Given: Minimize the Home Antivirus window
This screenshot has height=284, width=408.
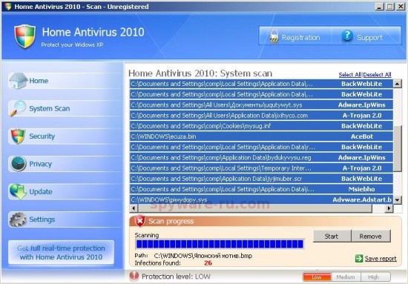Looking at the screenshot, I should (380, 7).
